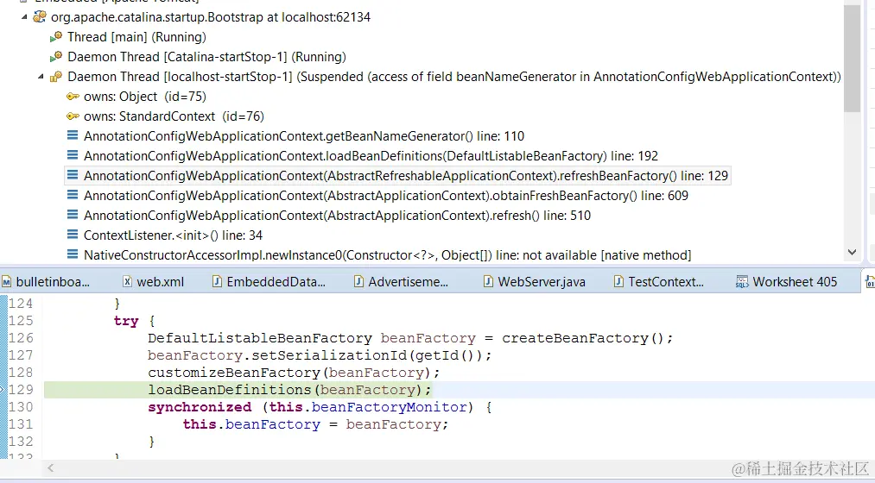Open the Advertiseme... editor tab
This screenshot has height=483, width=875.
click(408, 282)
